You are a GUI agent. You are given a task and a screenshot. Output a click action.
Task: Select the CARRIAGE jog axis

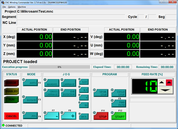69,83
